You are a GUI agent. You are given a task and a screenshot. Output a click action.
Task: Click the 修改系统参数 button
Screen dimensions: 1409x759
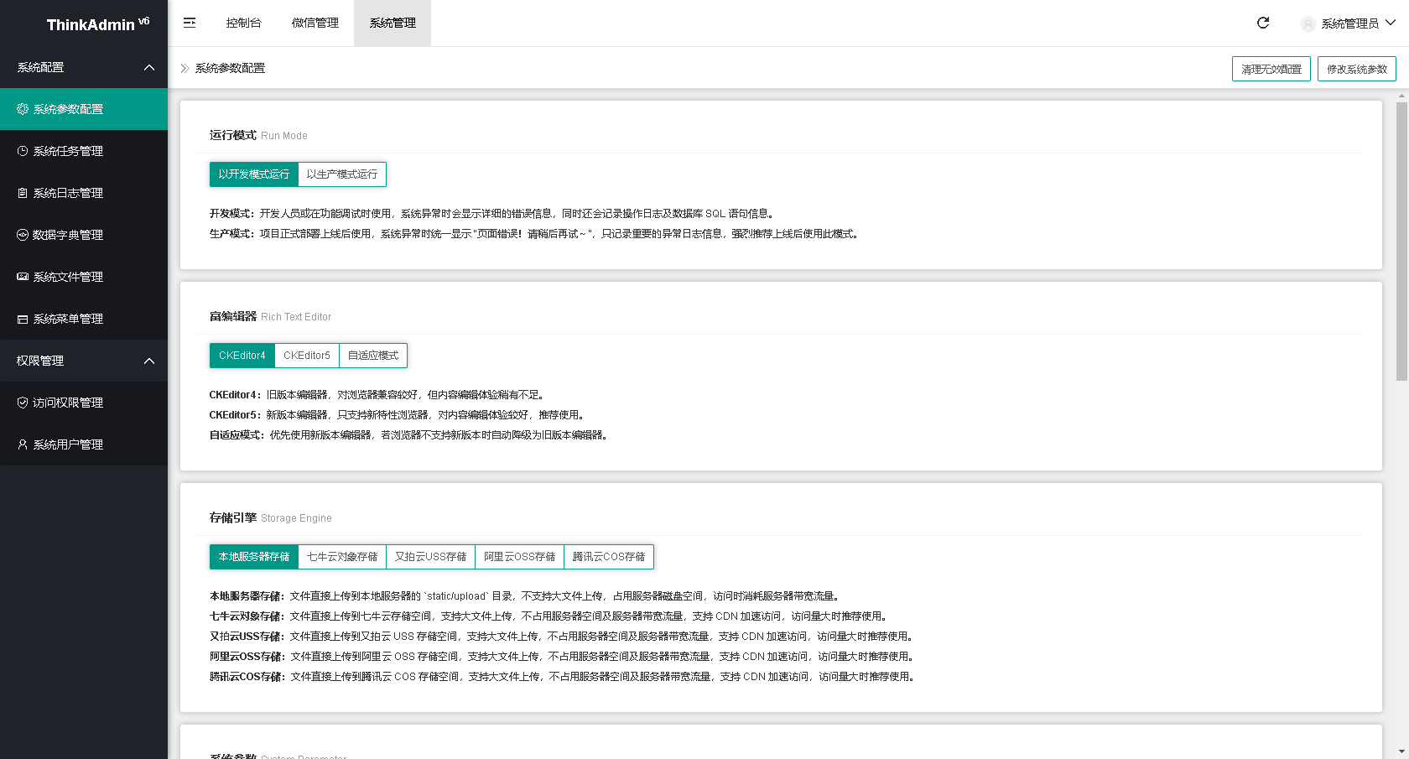[1357, 69]
